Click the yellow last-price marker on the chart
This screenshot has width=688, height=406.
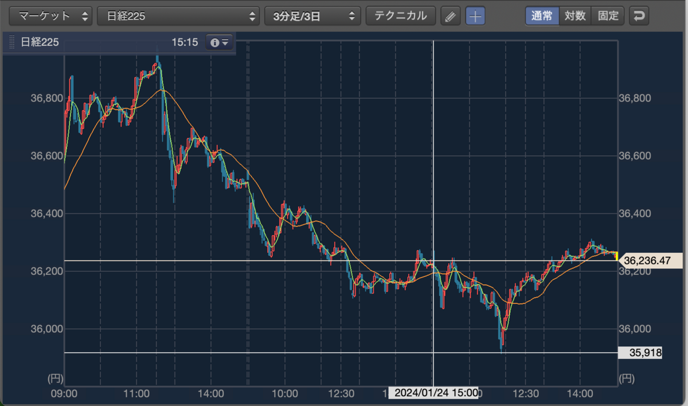(616, 256)
